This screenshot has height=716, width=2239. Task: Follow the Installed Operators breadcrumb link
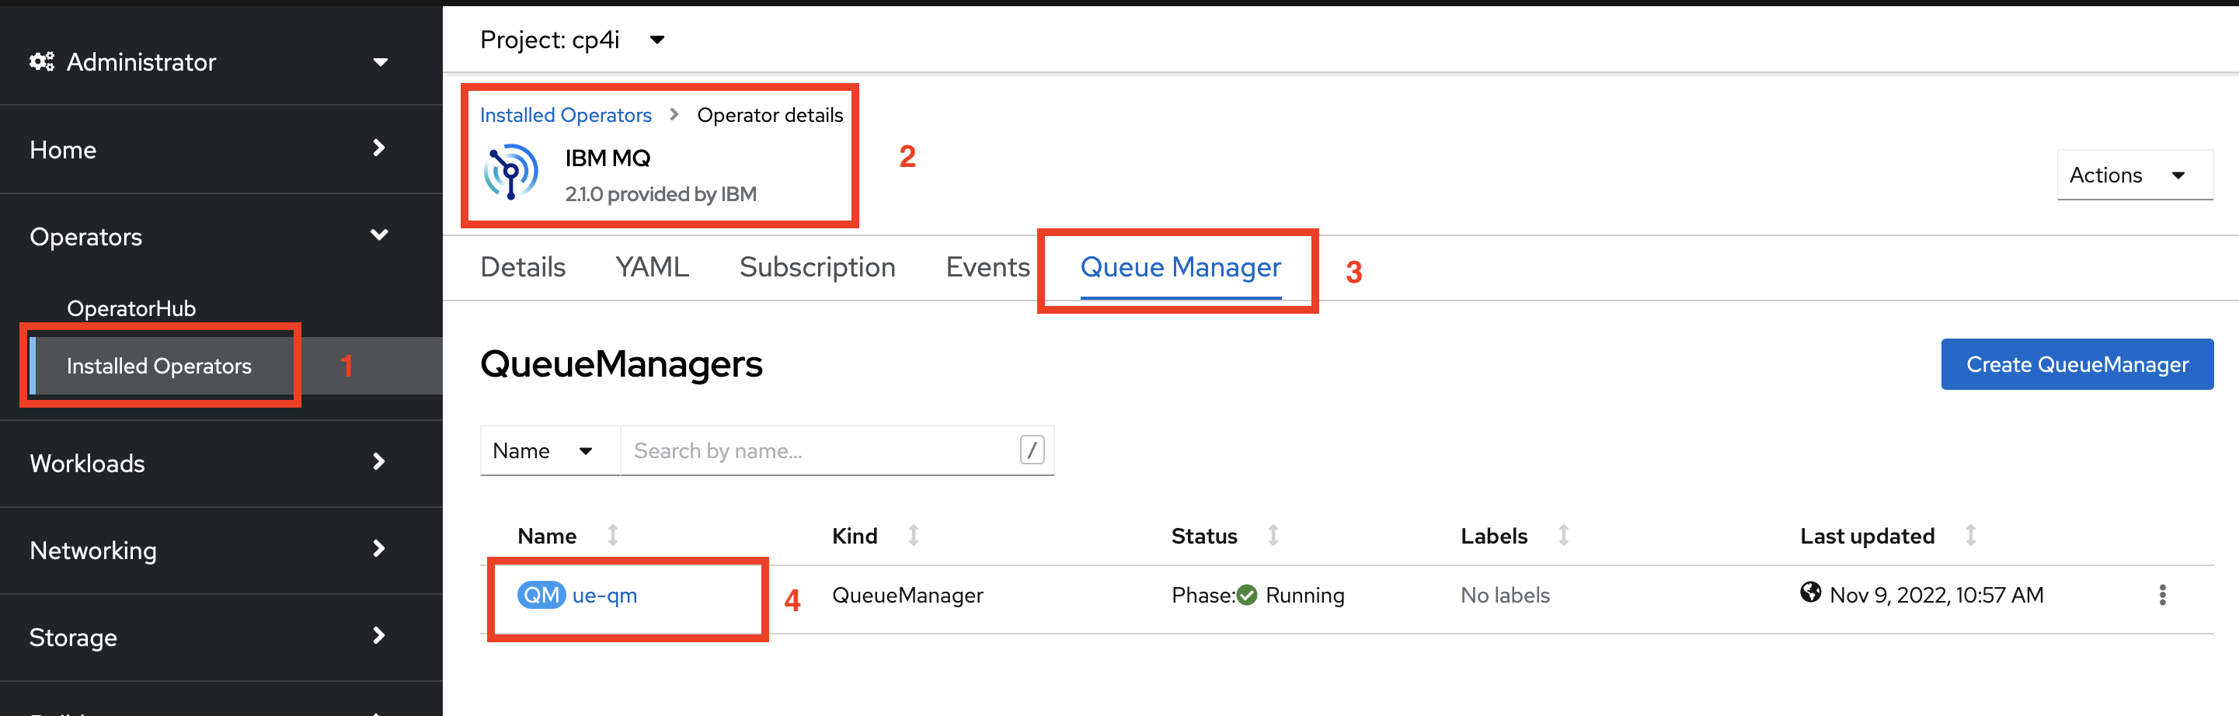tap(565, 115)
